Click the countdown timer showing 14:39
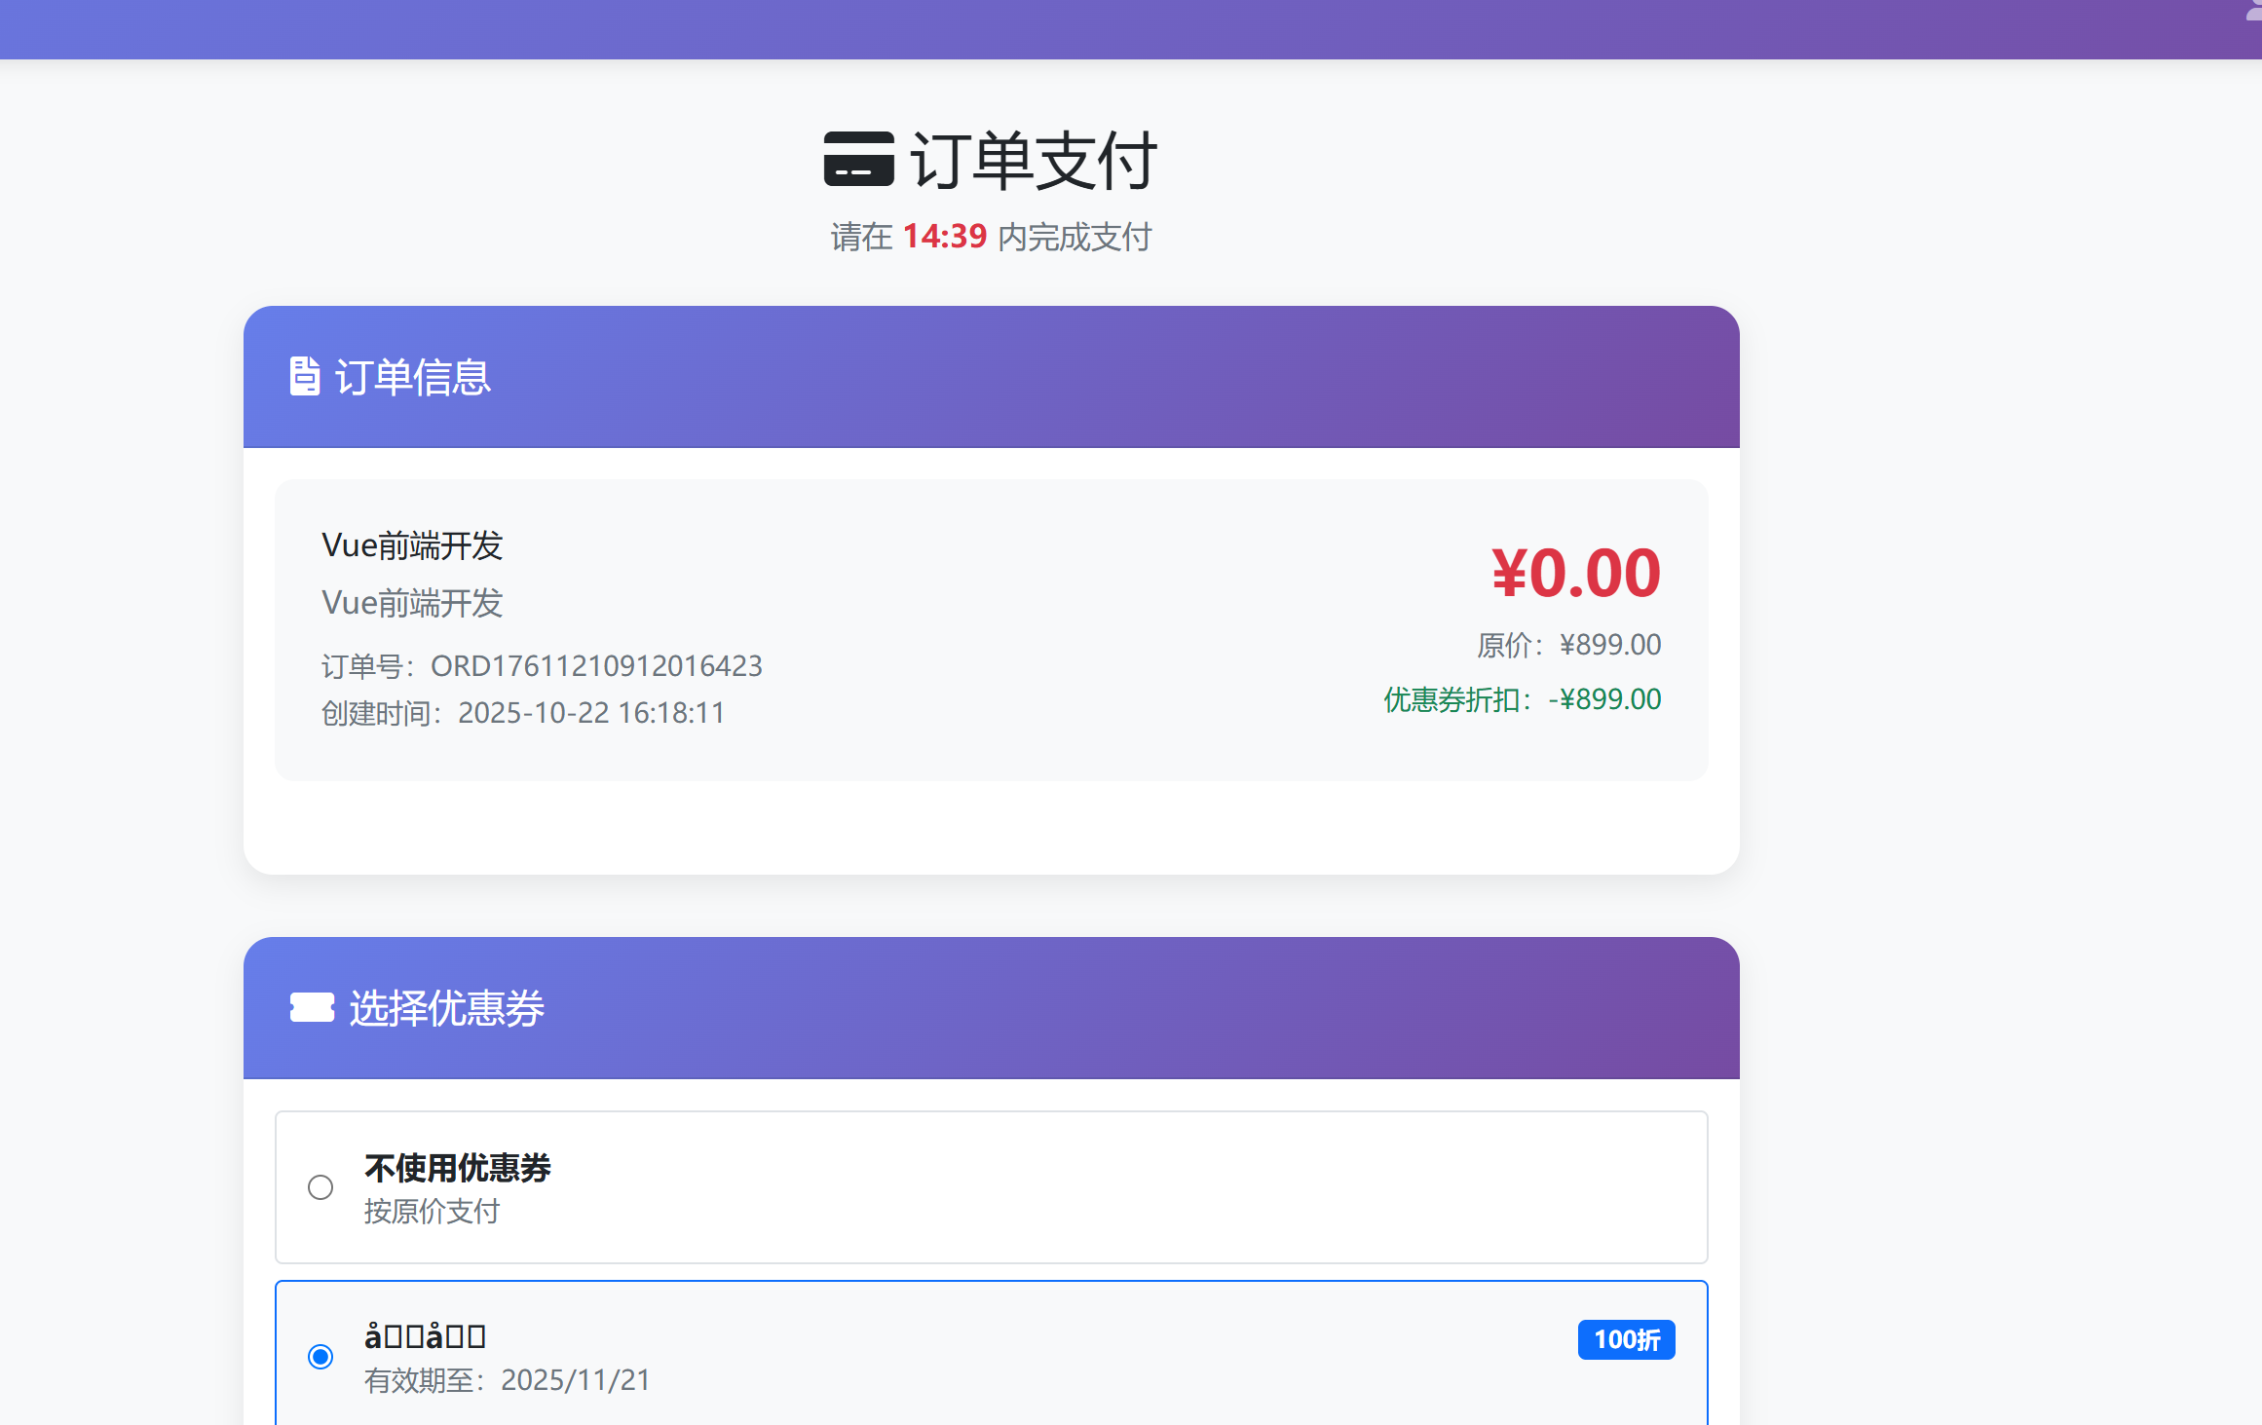Image resolution: width=2262 pixels, height=1425 pixels. pyautogui.click(x=943, y=236)
